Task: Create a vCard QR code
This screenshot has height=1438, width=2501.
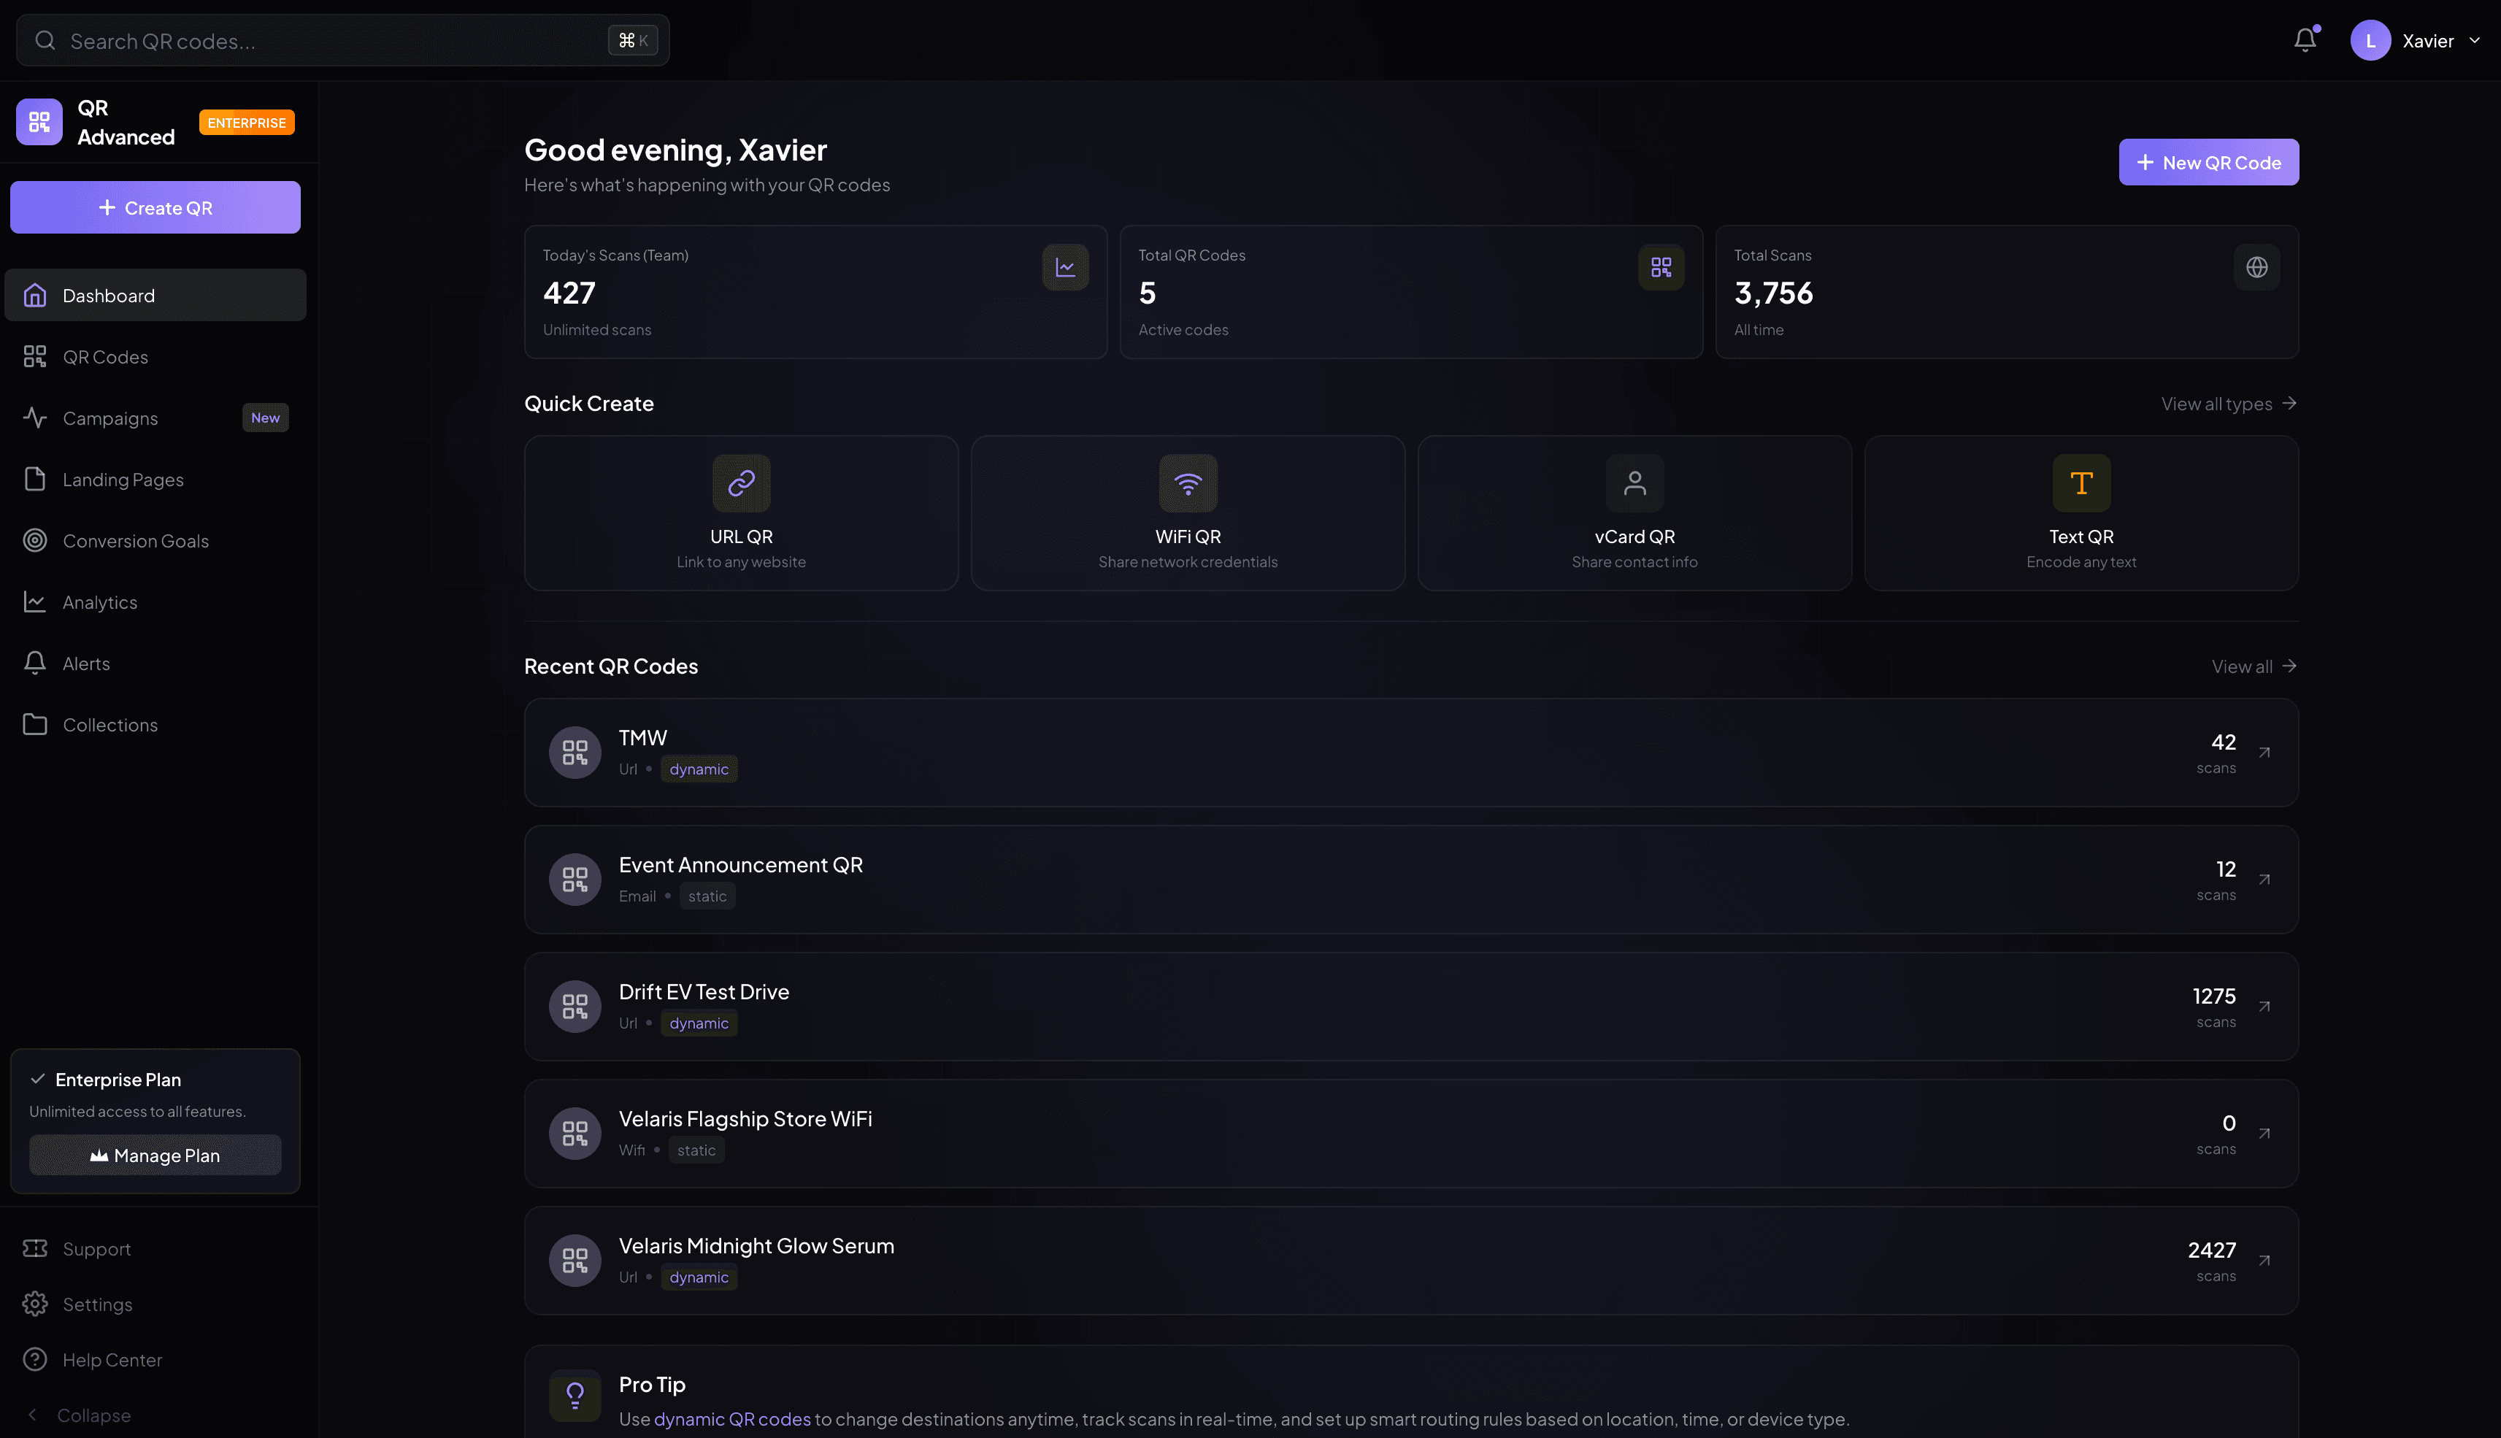Action: point(1634,512)
